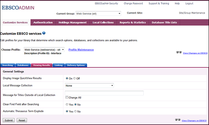The image size is (209, 125).
Task: Open the Profile Maintenance link
Action: coord(81,50)
